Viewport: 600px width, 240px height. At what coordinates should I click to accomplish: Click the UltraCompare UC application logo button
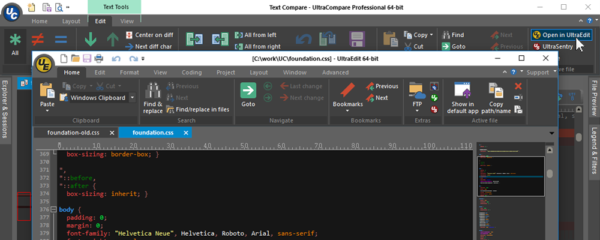(13, 12)
